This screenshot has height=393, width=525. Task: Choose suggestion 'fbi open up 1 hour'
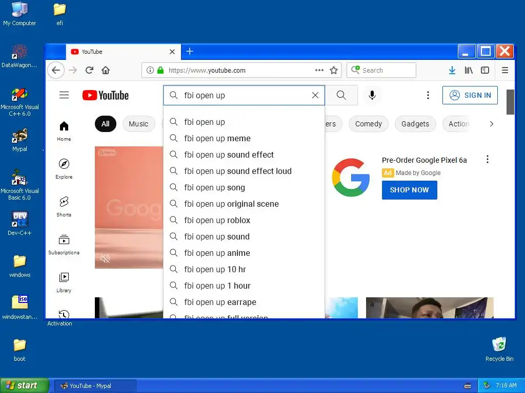(x=244, y=286)
